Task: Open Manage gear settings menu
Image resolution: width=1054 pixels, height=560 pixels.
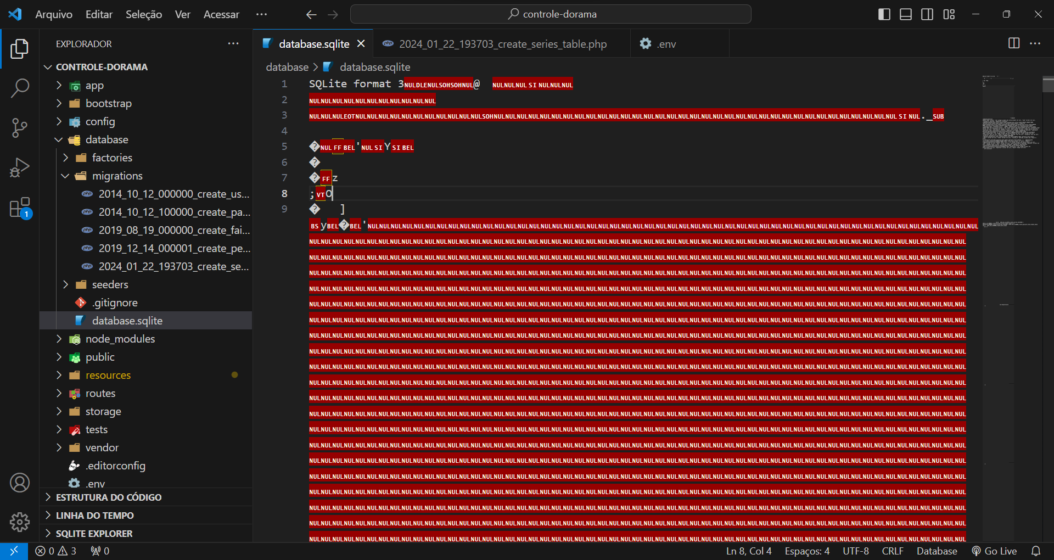Action: [20, 522]
